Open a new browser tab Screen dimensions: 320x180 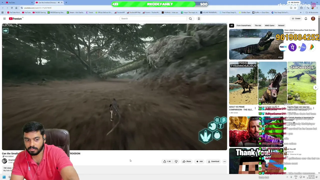[66, 2]
